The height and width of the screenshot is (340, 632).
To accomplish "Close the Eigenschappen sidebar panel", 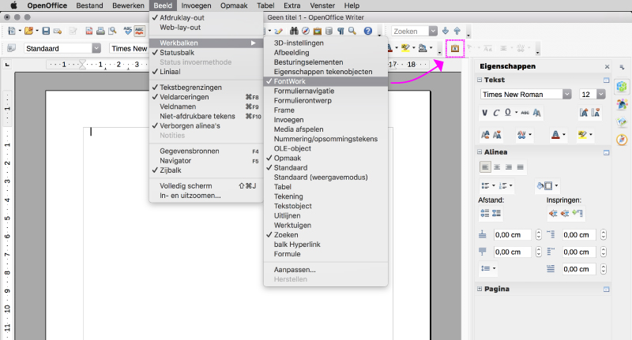I will pyautogui.click(x=607, y=67).
